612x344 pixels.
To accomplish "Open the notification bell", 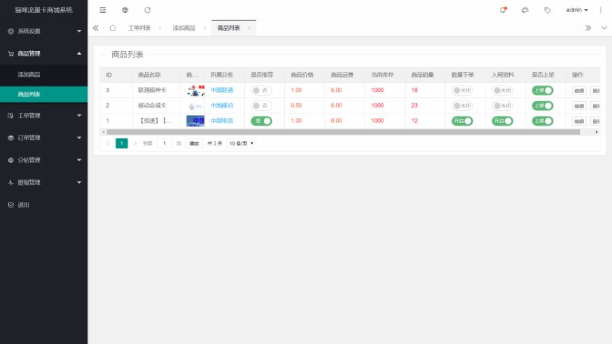I will [503, 10].
